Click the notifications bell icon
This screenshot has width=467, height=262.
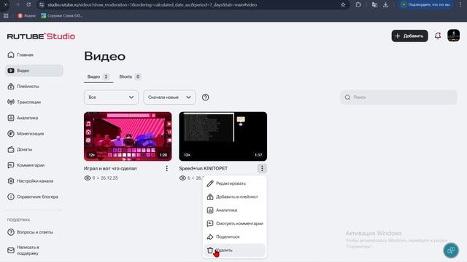click(438, 36)
